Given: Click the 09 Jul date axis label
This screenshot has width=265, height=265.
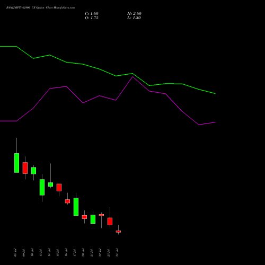Looking at the screenshot, I should [24, 253].
